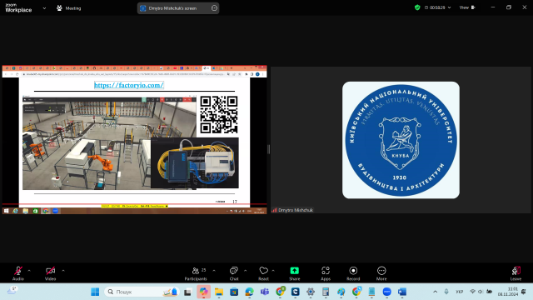Click the factoryio.com link on the slide

pyautogui.click(x=129, y=85)
